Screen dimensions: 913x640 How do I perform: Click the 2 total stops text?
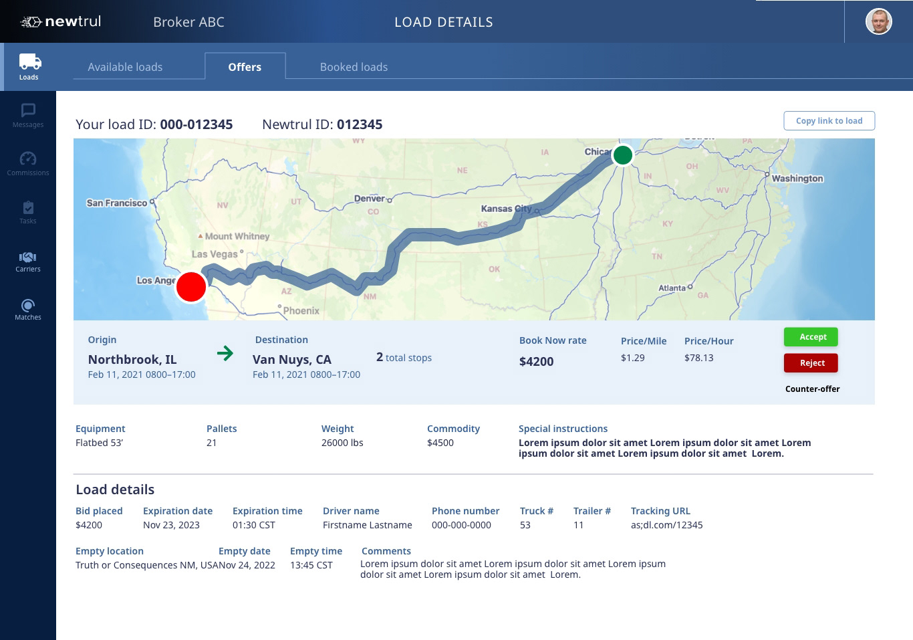pos(404,357)
